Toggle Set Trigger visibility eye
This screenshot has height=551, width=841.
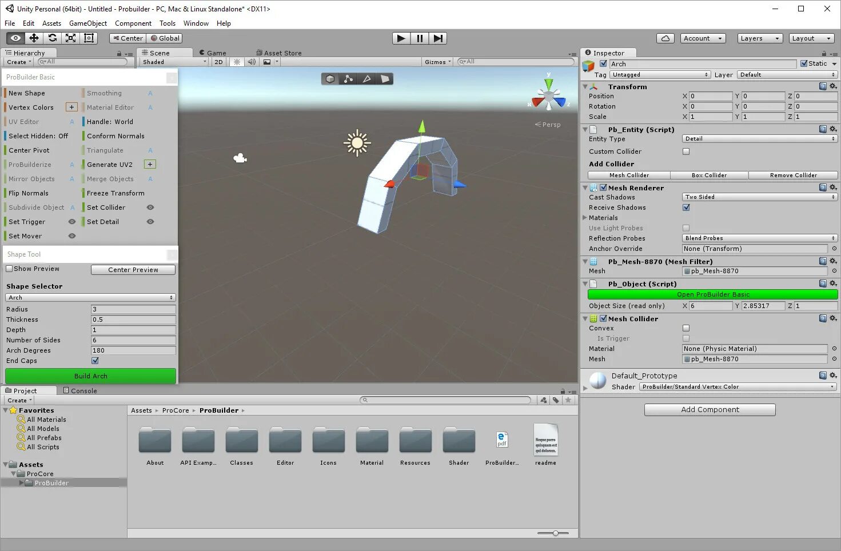click(x=72, y=222)
